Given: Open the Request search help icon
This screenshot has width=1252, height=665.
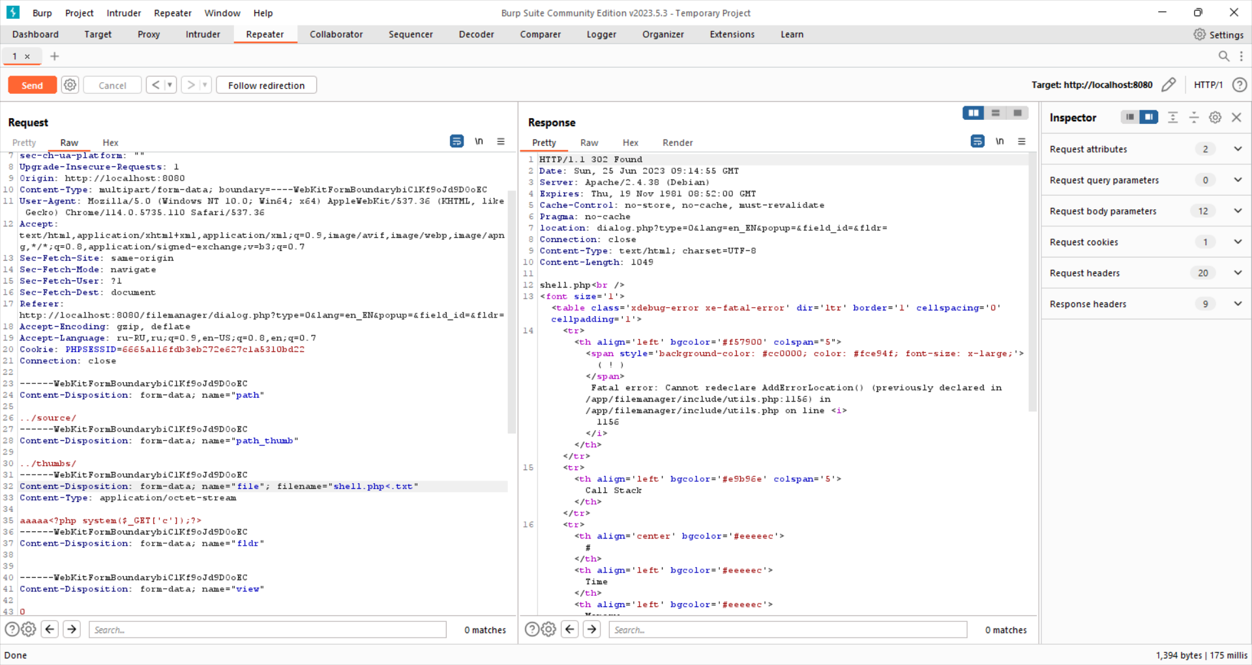Looking at the screenshot, I should pyautogui.click(x=12, y=629).
